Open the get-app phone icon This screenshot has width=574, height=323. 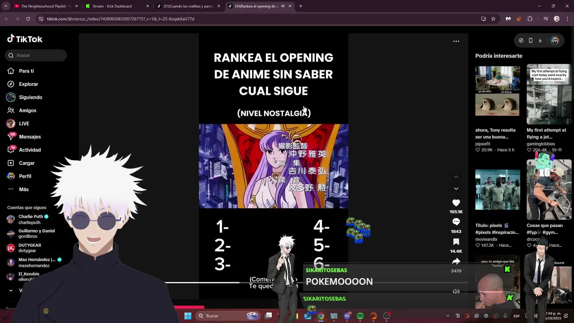[x=531, y=40]
